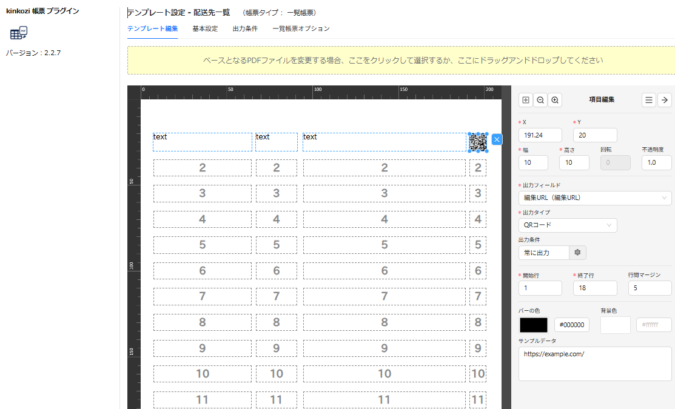Viewport: 675px width, 409px height.
Task: Open the 出力タイプ QRコード dropdown
Action: (568, 225)
